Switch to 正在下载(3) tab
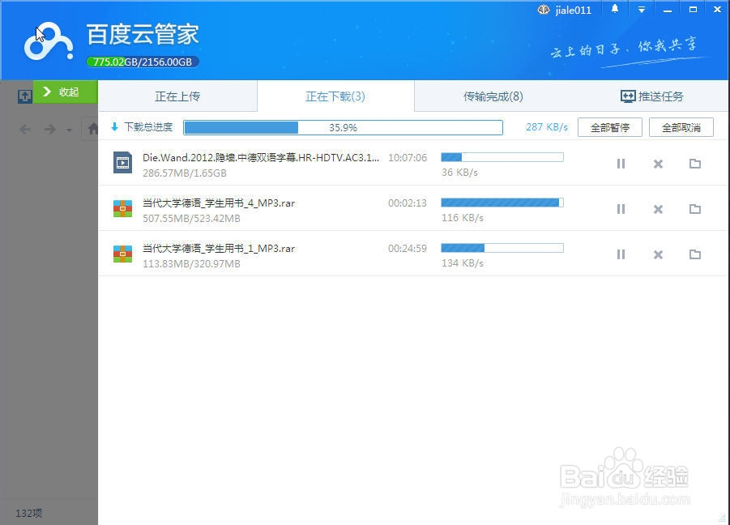 tap(335, 96)
